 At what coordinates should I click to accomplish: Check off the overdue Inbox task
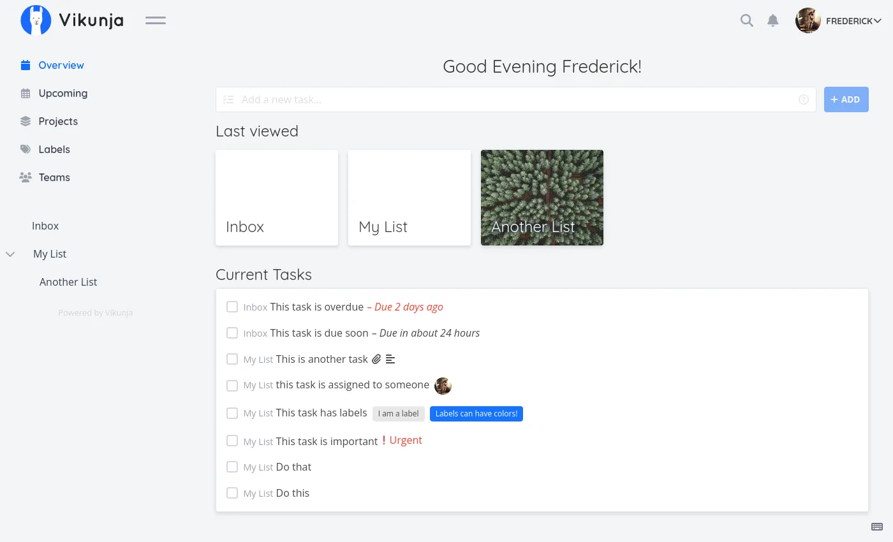click(232, 307)
